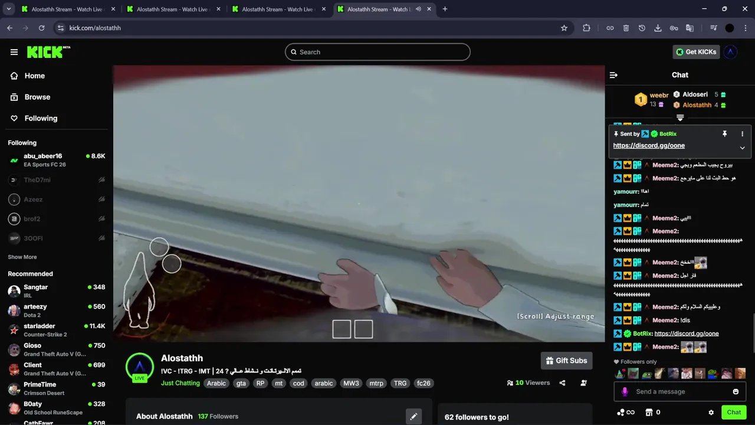755x425 pixels.
Task: Click the emoji picker in message box
Action: tap(736, 391)
